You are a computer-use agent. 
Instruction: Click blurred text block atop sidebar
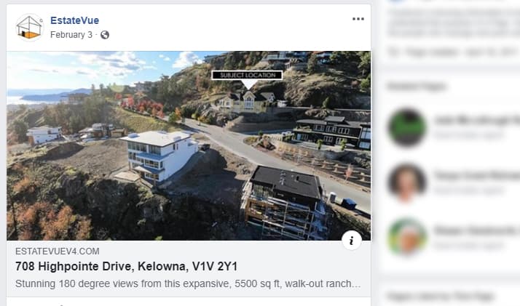click(x=454, y=23)
